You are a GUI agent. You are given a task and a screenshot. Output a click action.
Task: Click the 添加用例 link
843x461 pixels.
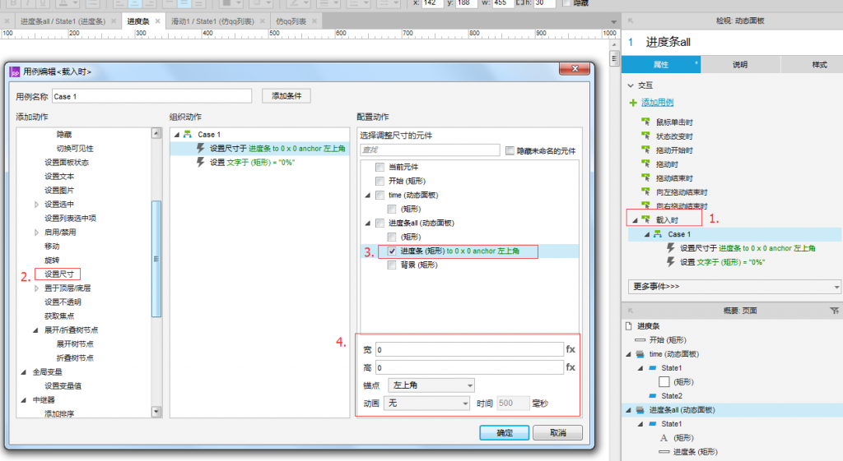(x=657, y=103)
